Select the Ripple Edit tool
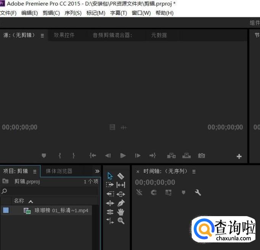The height and width of the screenshot is (250, 260). (121, 185)
